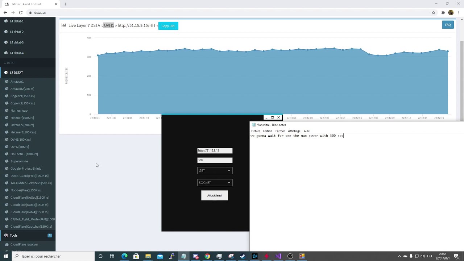This screenshot has width=464, height=261.
Task: Open Edition menu in Bloc-notes
Action: (x=268, y=131)
